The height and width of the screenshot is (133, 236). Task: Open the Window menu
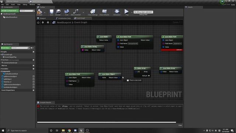click(x=32, y=4)
